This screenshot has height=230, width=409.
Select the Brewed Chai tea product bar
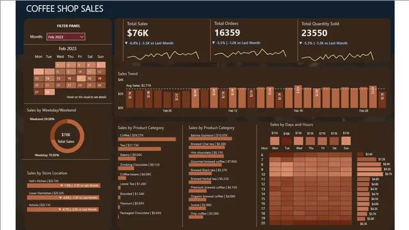click(207, 148)
